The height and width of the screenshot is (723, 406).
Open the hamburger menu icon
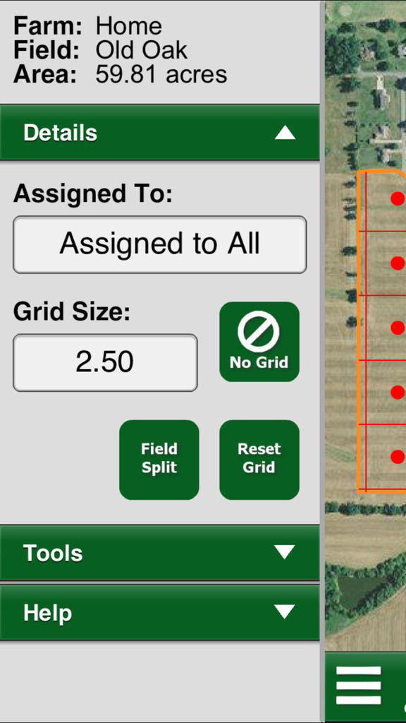(359, 685)
